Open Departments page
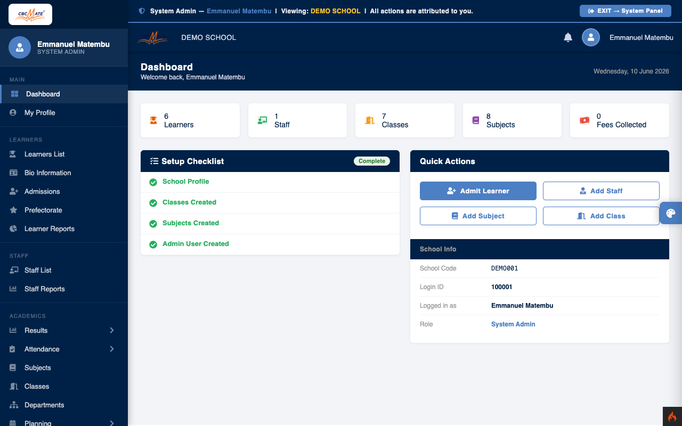 [x=64, y=405]
